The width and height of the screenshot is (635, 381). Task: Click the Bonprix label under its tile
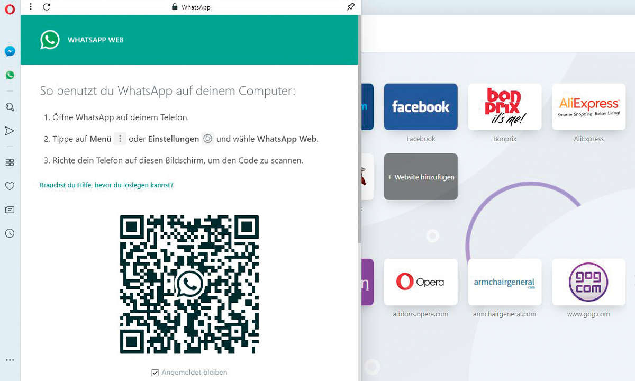click(x=505, y=139)
